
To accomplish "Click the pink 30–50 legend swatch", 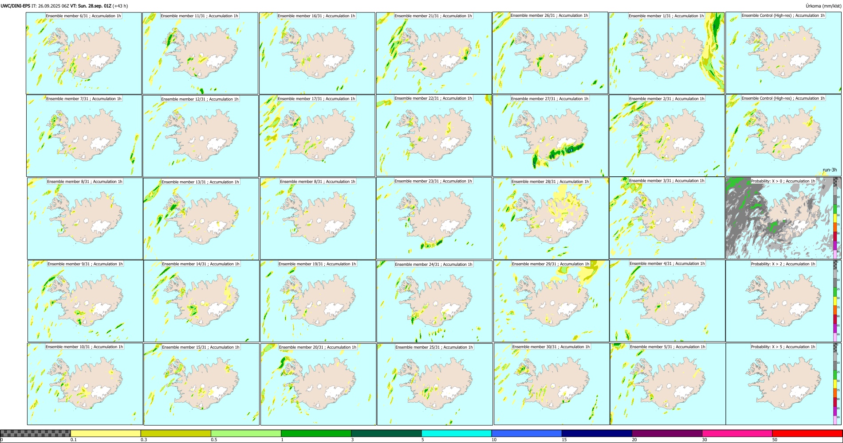I will point(737,433).
